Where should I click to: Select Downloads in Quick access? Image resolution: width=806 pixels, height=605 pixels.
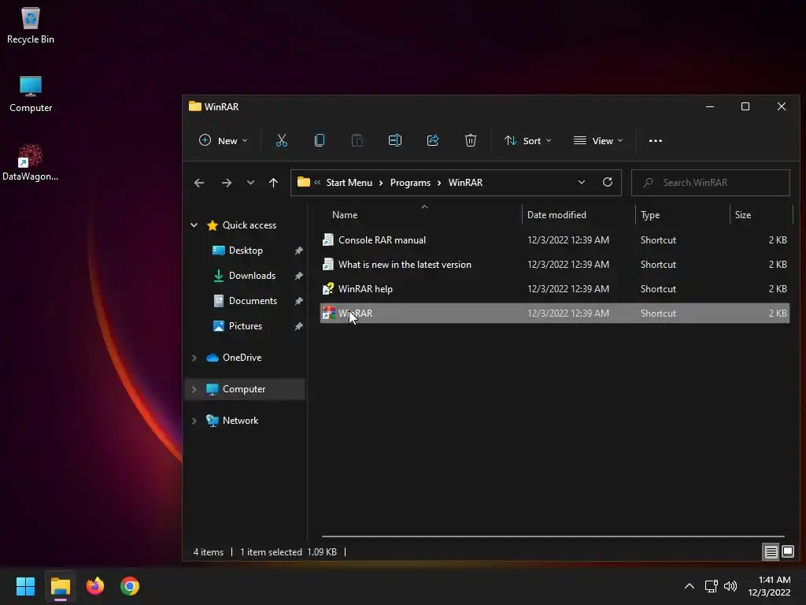pyautogui.click(x=253, y=276)
